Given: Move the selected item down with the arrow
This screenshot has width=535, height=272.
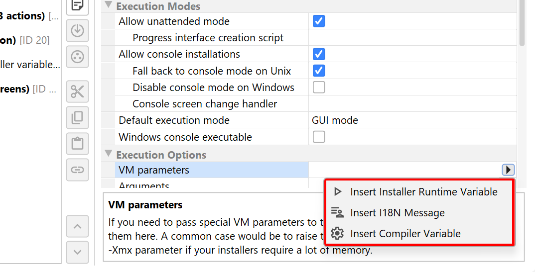Looking at the screenshot, I should click(77, 252).
